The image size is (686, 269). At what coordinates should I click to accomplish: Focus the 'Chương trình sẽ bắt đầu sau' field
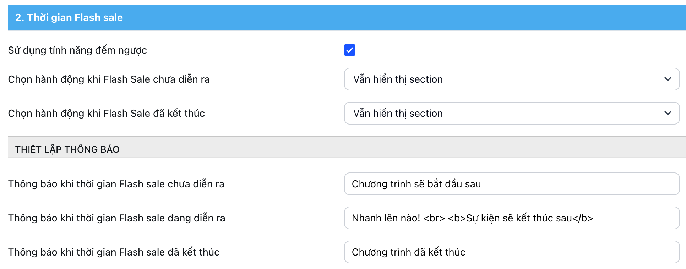coord(511,184)
